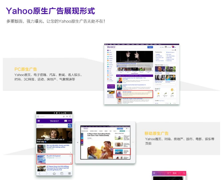Image resolution: width=224 pixels, height=180 pixels.
Task: Open the hamburger menu in the phone Yahoo header
Action: [x=39, y=121]
